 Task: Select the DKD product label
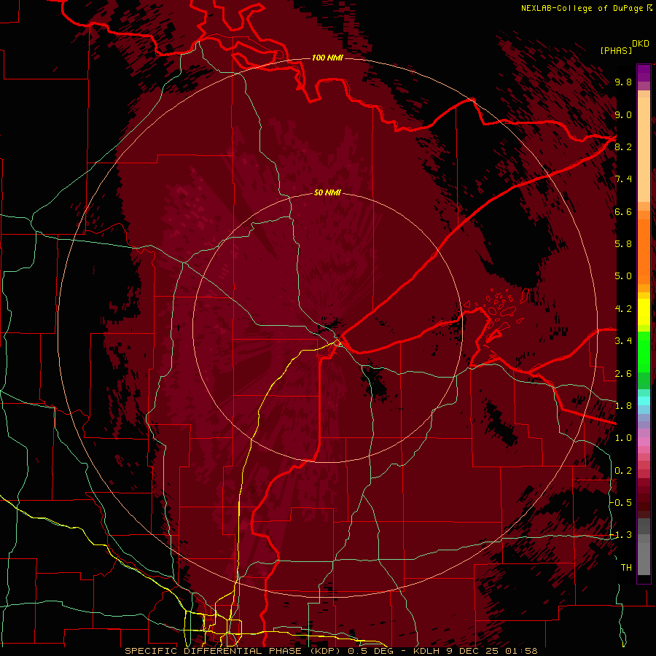640,44
